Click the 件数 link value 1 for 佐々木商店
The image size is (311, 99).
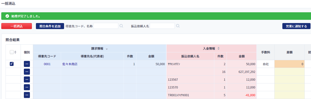pyautogui.click(x=134, y=64)
